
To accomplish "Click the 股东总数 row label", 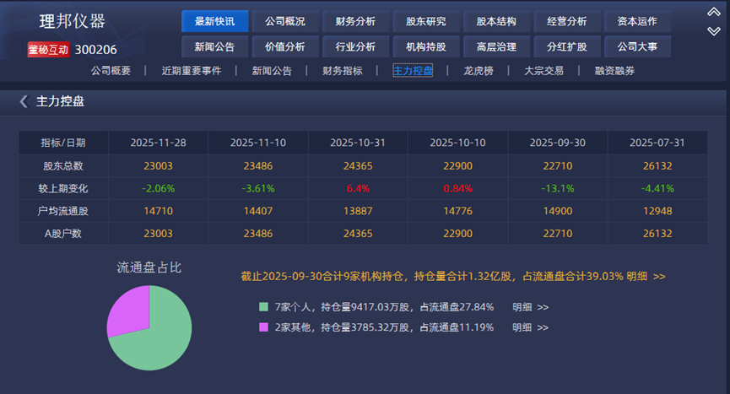I will coord(63,166).
